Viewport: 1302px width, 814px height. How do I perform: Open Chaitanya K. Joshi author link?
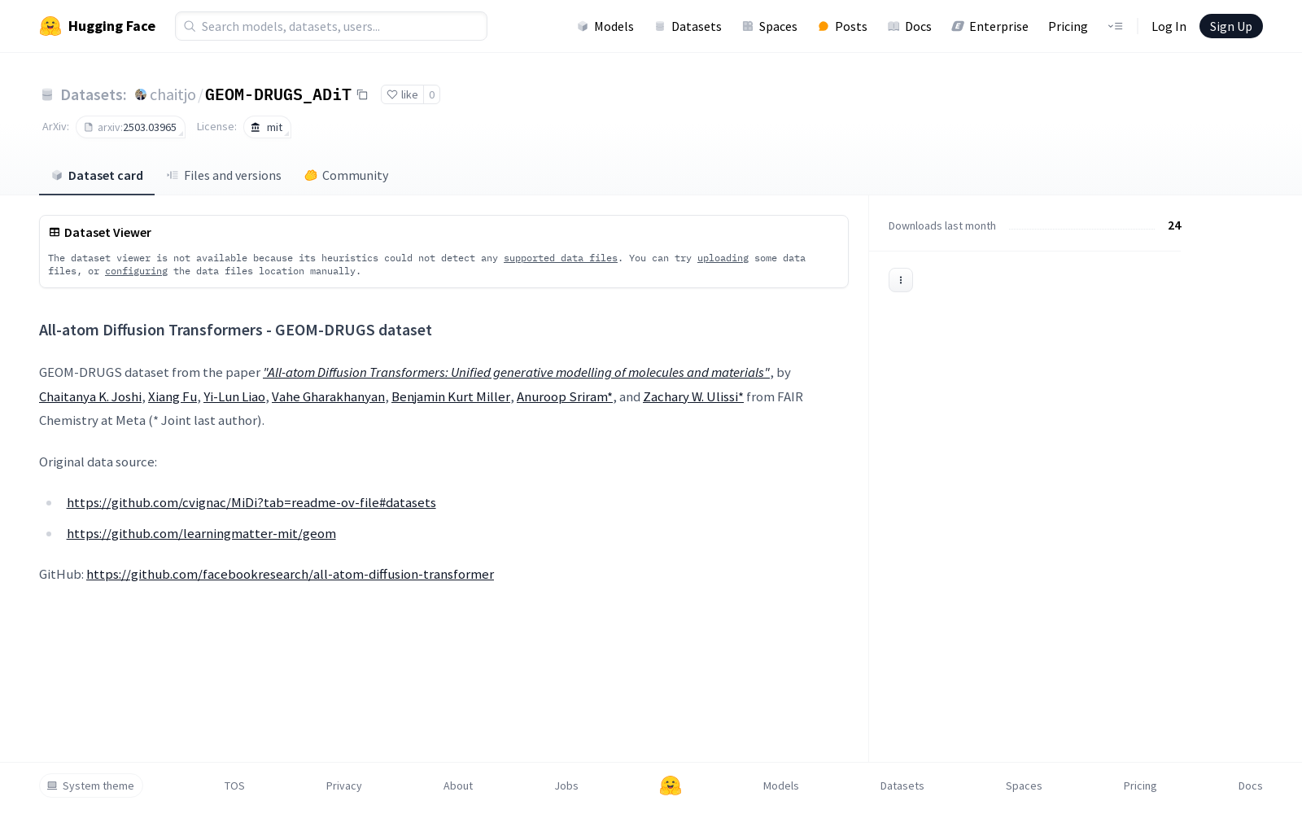point(90,396)
